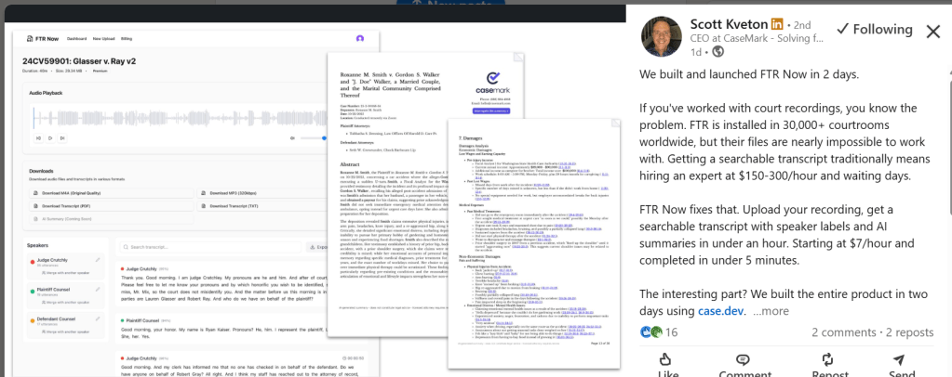Open the New Upload tab
The image size is (952, 377).
pos(103,40)
